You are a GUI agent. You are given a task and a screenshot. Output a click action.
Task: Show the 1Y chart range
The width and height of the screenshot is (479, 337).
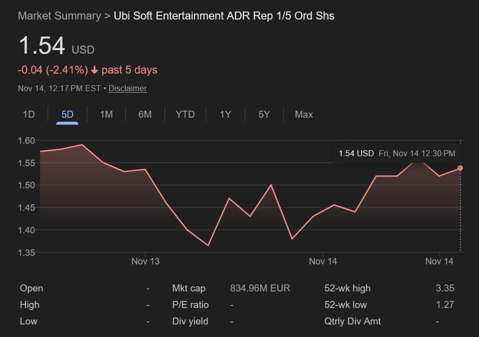coord(225,114)
